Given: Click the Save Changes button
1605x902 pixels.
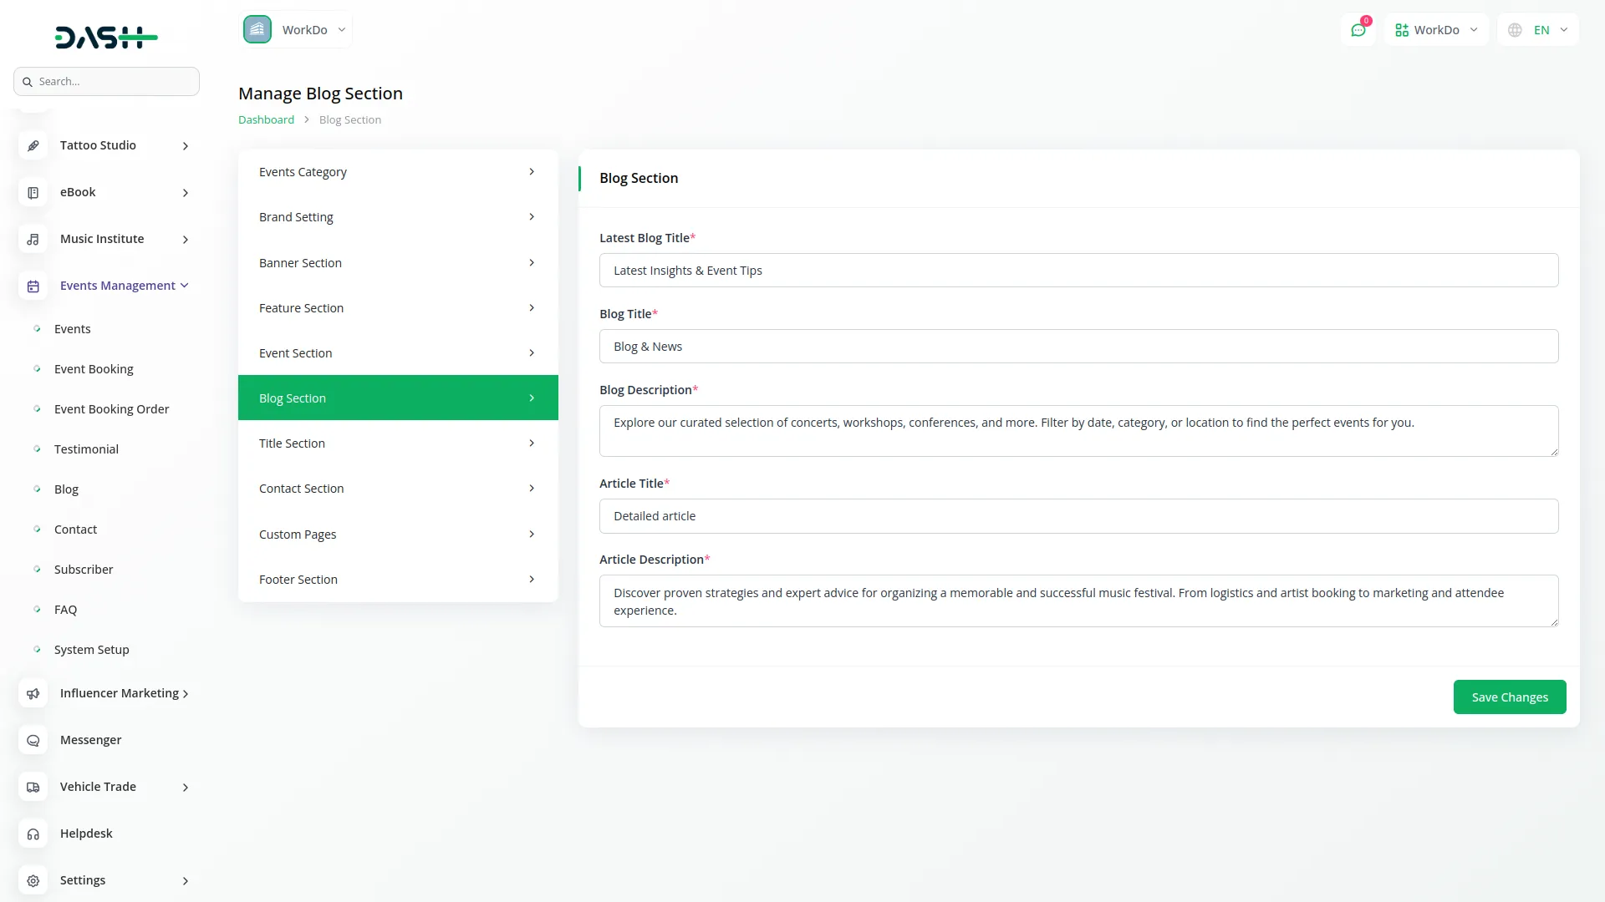Looking at the screenshot, I should point(1509,697).
